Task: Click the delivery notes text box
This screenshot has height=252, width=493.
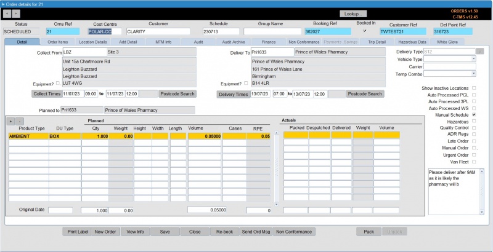Action: (454, 192)
